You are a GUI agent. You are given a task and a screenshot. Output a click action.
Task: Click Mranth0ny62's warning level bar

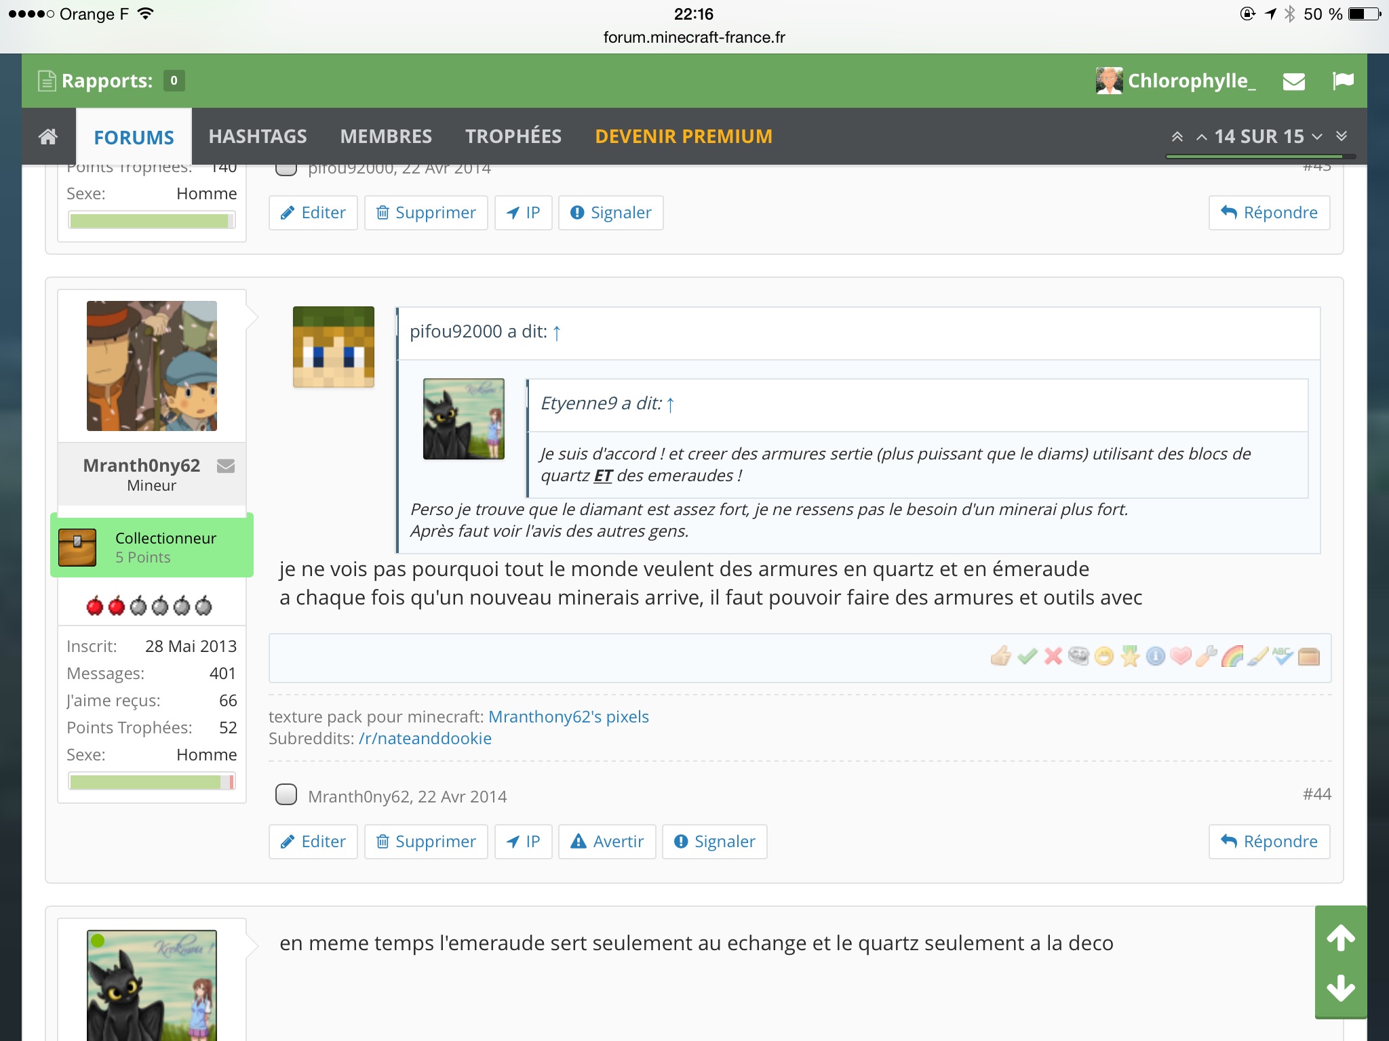(x=152, y=781)
